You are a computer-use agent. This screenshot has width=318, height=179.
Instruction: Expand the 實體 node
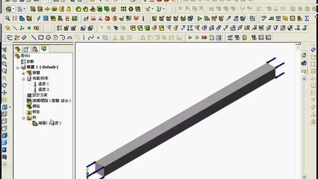[23, 73]
